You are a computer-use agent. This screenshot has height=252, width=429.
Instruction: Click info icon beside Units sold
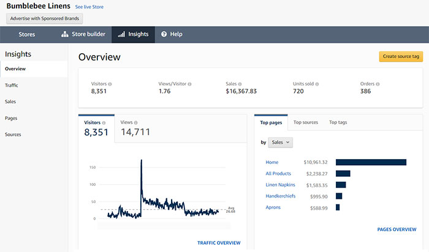coord(317,84)
